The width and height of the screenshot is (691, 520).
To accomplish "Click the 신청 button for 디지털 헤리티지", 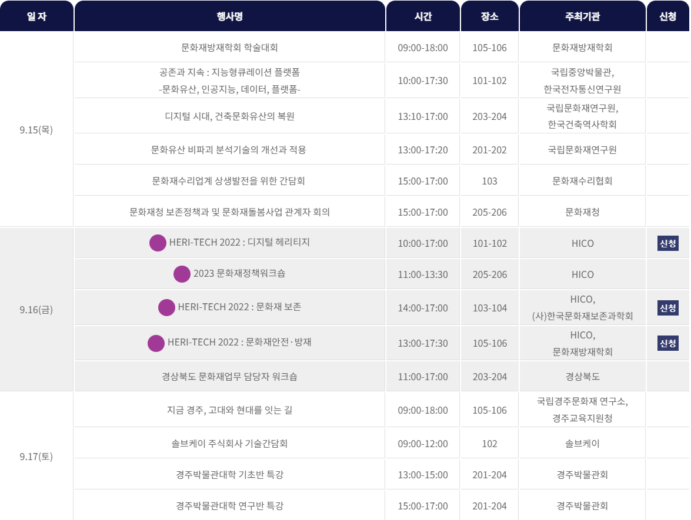I will point(667,243).
